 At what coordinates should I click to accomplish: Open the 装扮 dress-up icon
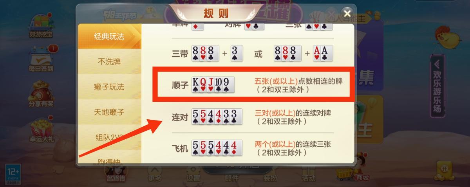pyautogui.click(x=270, y=175)
